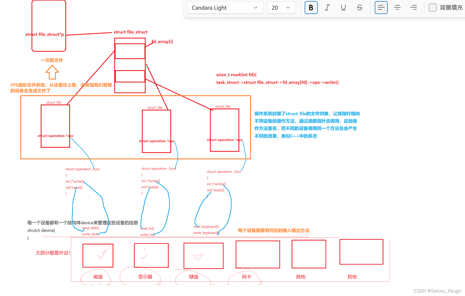Open the Candara Light font dropdown
The height and width of the screenshot is (296, 465).
click(x=225, y=8)
